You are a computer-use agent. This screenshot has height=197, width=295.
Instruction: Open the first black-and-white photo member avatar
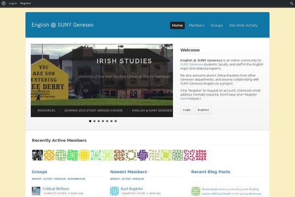point(37,155)
